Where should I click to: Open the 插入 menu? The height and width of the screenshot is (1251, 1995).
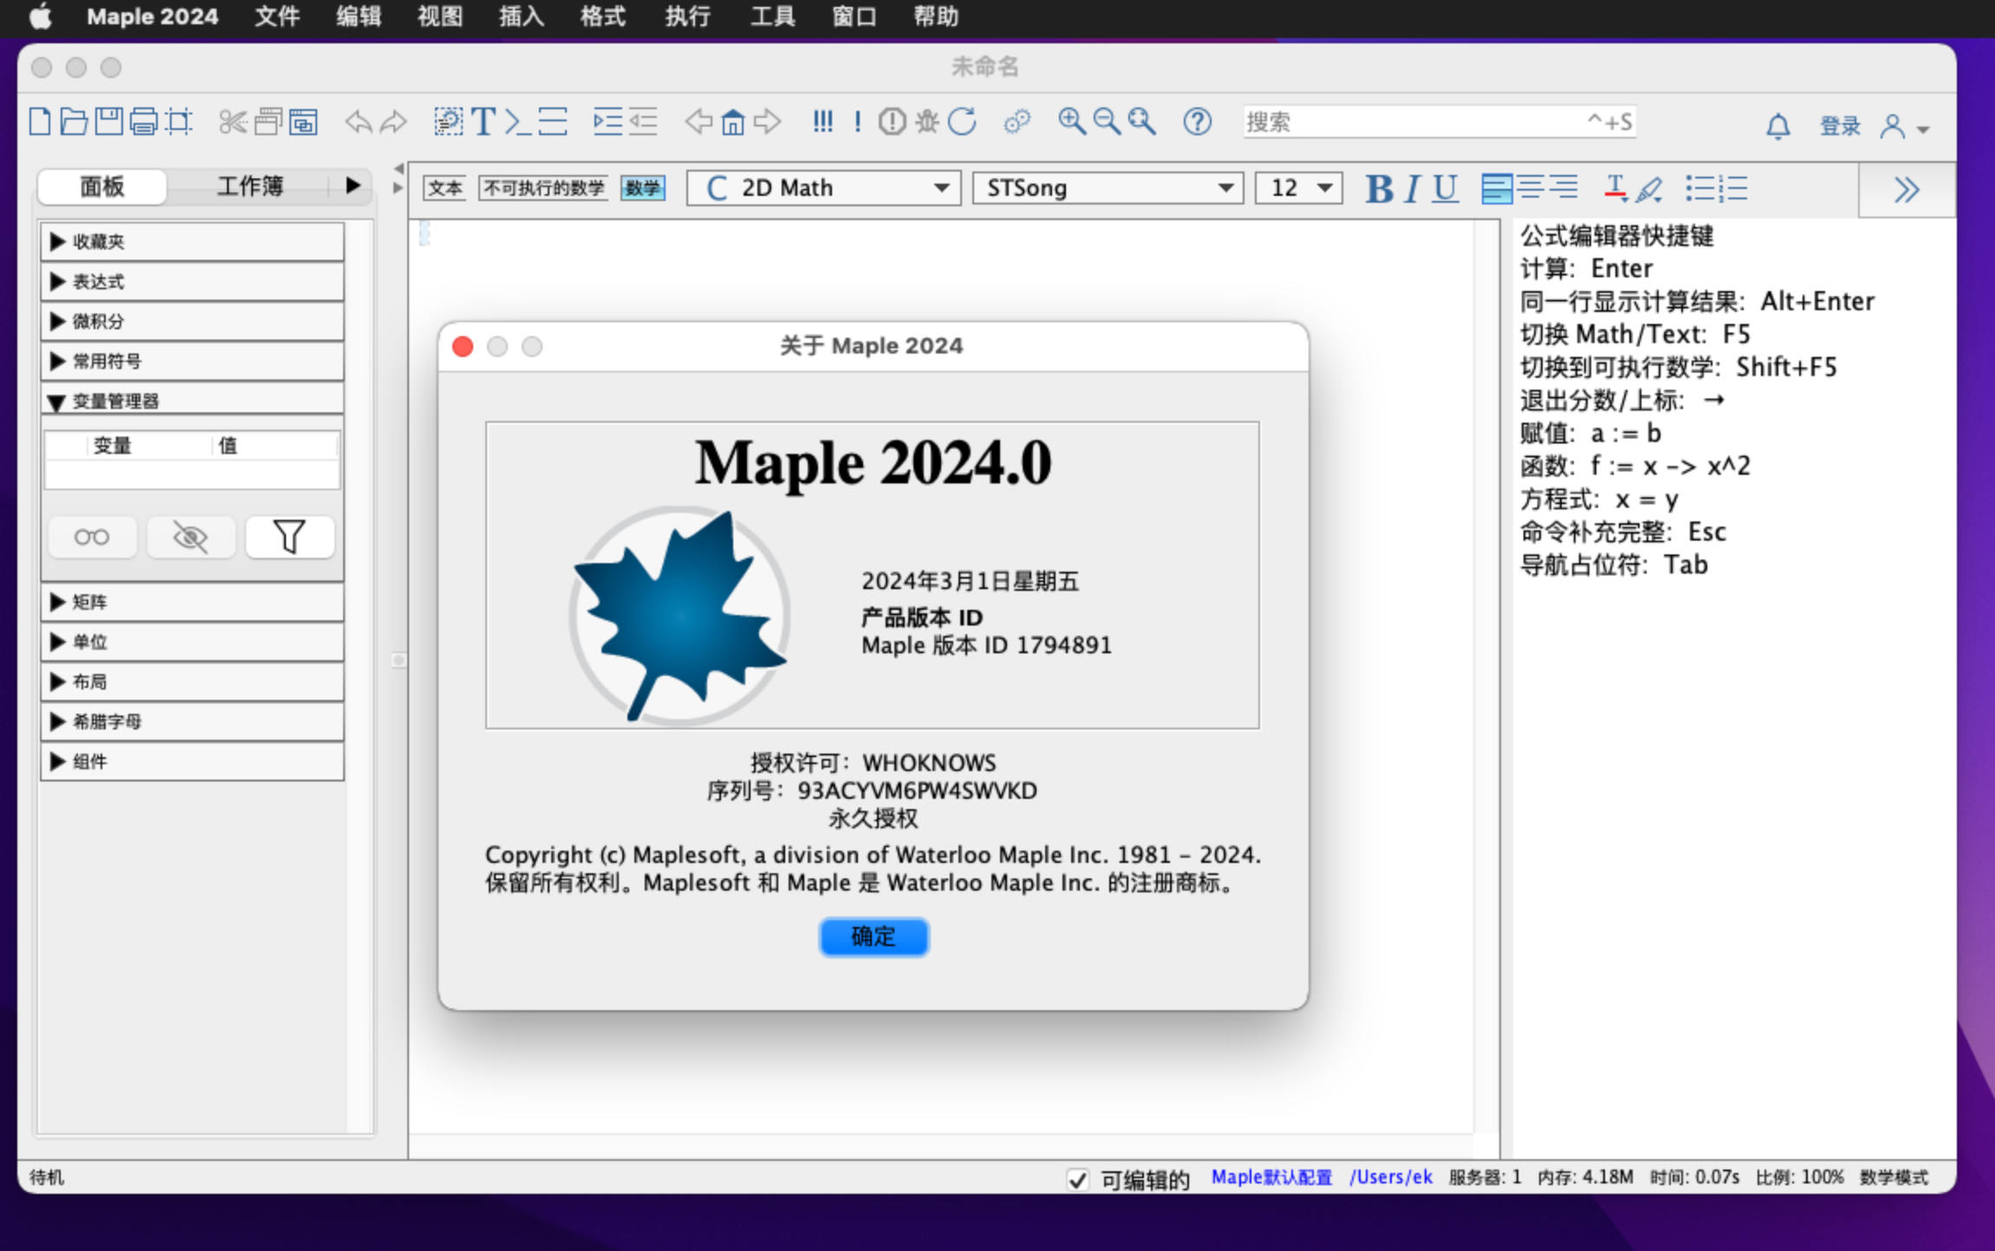521,16
